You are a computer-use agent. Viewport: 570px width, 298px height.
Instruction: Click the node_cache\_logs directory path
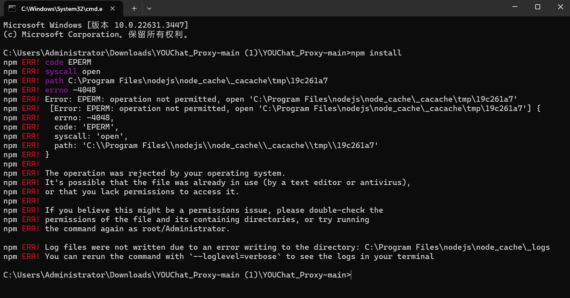pos(457,247)
